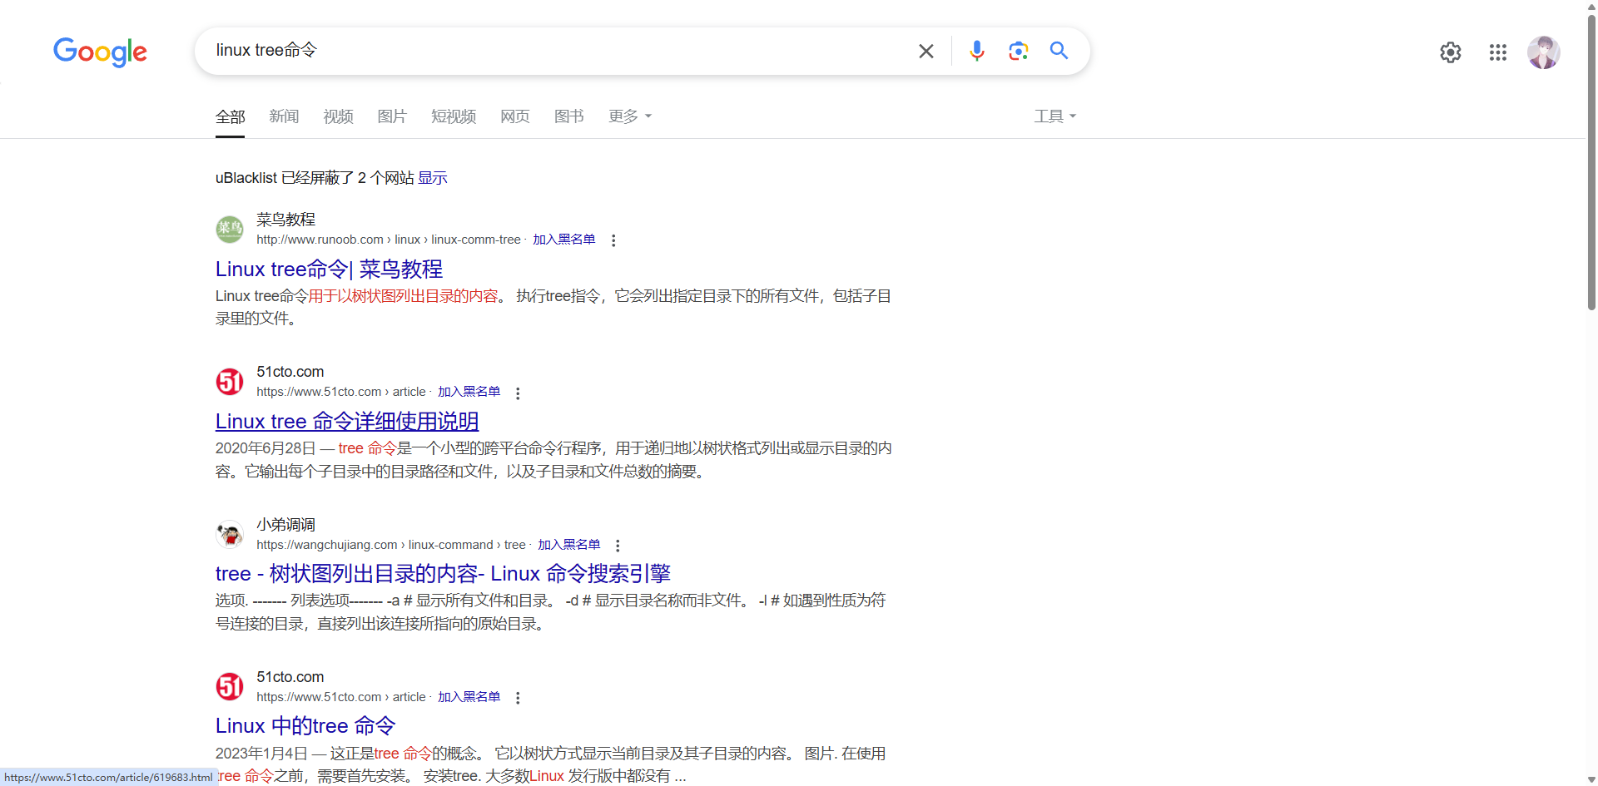Click the page vertical scrollbar thumb
This screenshot has height=786, width=1598.
[x=1591, y=162]
